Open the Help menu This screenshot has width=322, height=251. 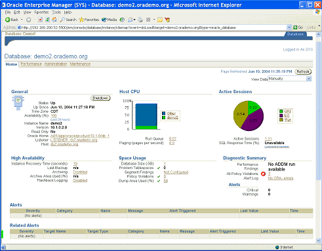(68, 12)
